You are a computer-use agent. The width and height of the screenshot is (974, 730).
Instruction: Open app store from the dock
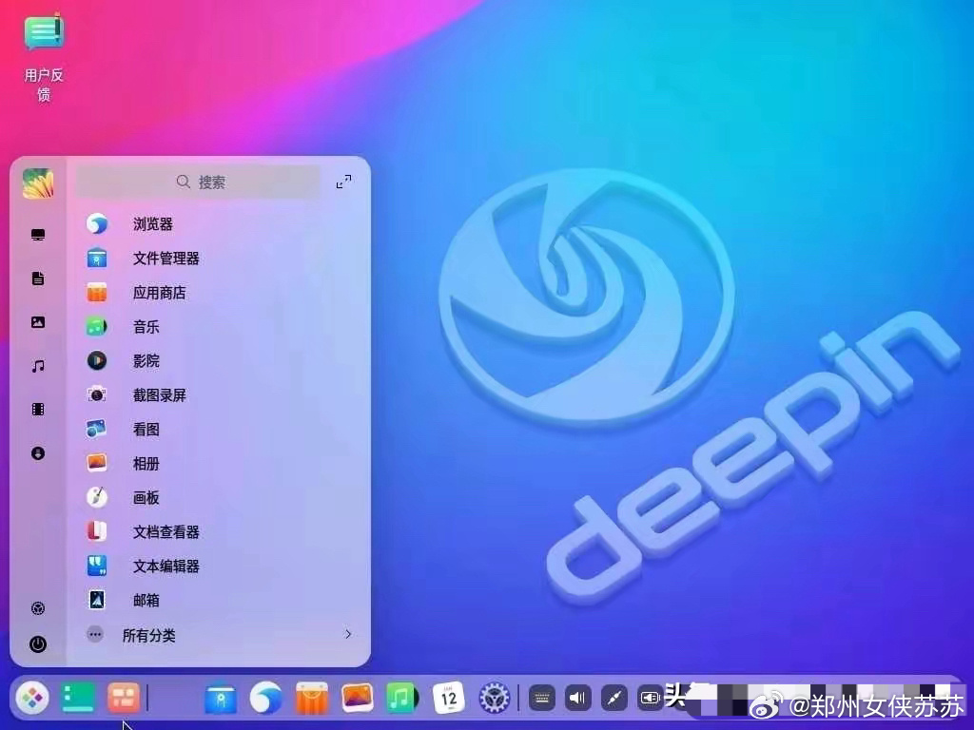(x=312, y=698)
